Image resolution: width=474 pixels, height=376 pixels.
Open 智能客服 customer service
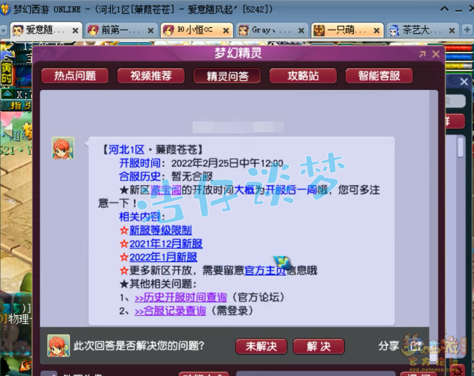pyautogui.click(x=379, y=76)
